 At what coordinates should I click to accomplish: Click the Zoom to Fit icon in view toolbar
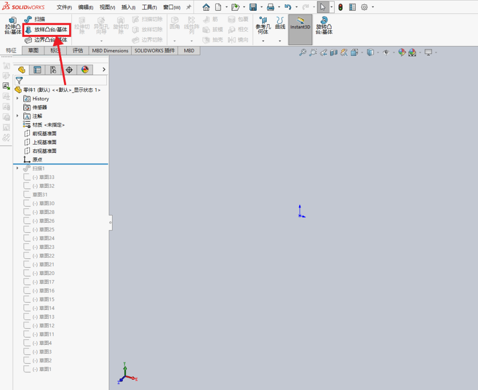point(302,52)
